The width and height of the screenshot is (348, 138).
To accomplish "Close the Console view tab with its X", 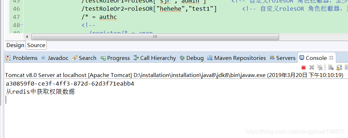I will click(331, 58).
